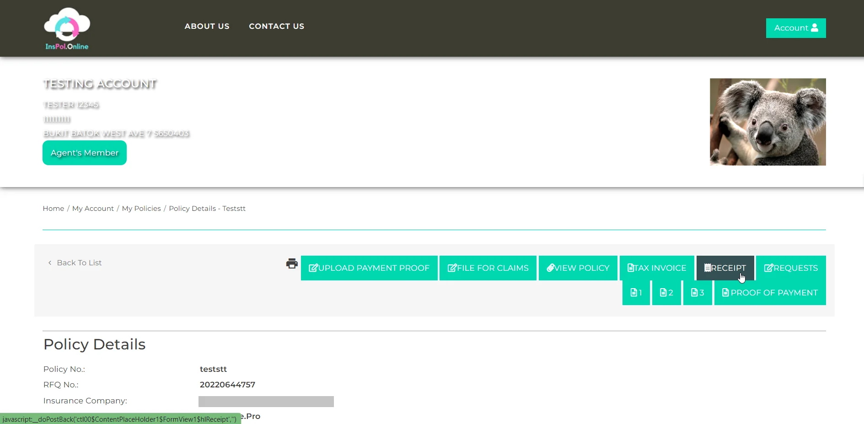Open the Receipt

(x=725, y=268)
